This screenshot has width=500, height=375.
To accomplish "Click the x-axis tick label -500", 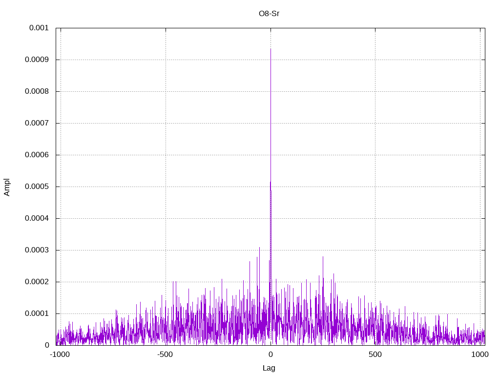I will pos(165,354).
